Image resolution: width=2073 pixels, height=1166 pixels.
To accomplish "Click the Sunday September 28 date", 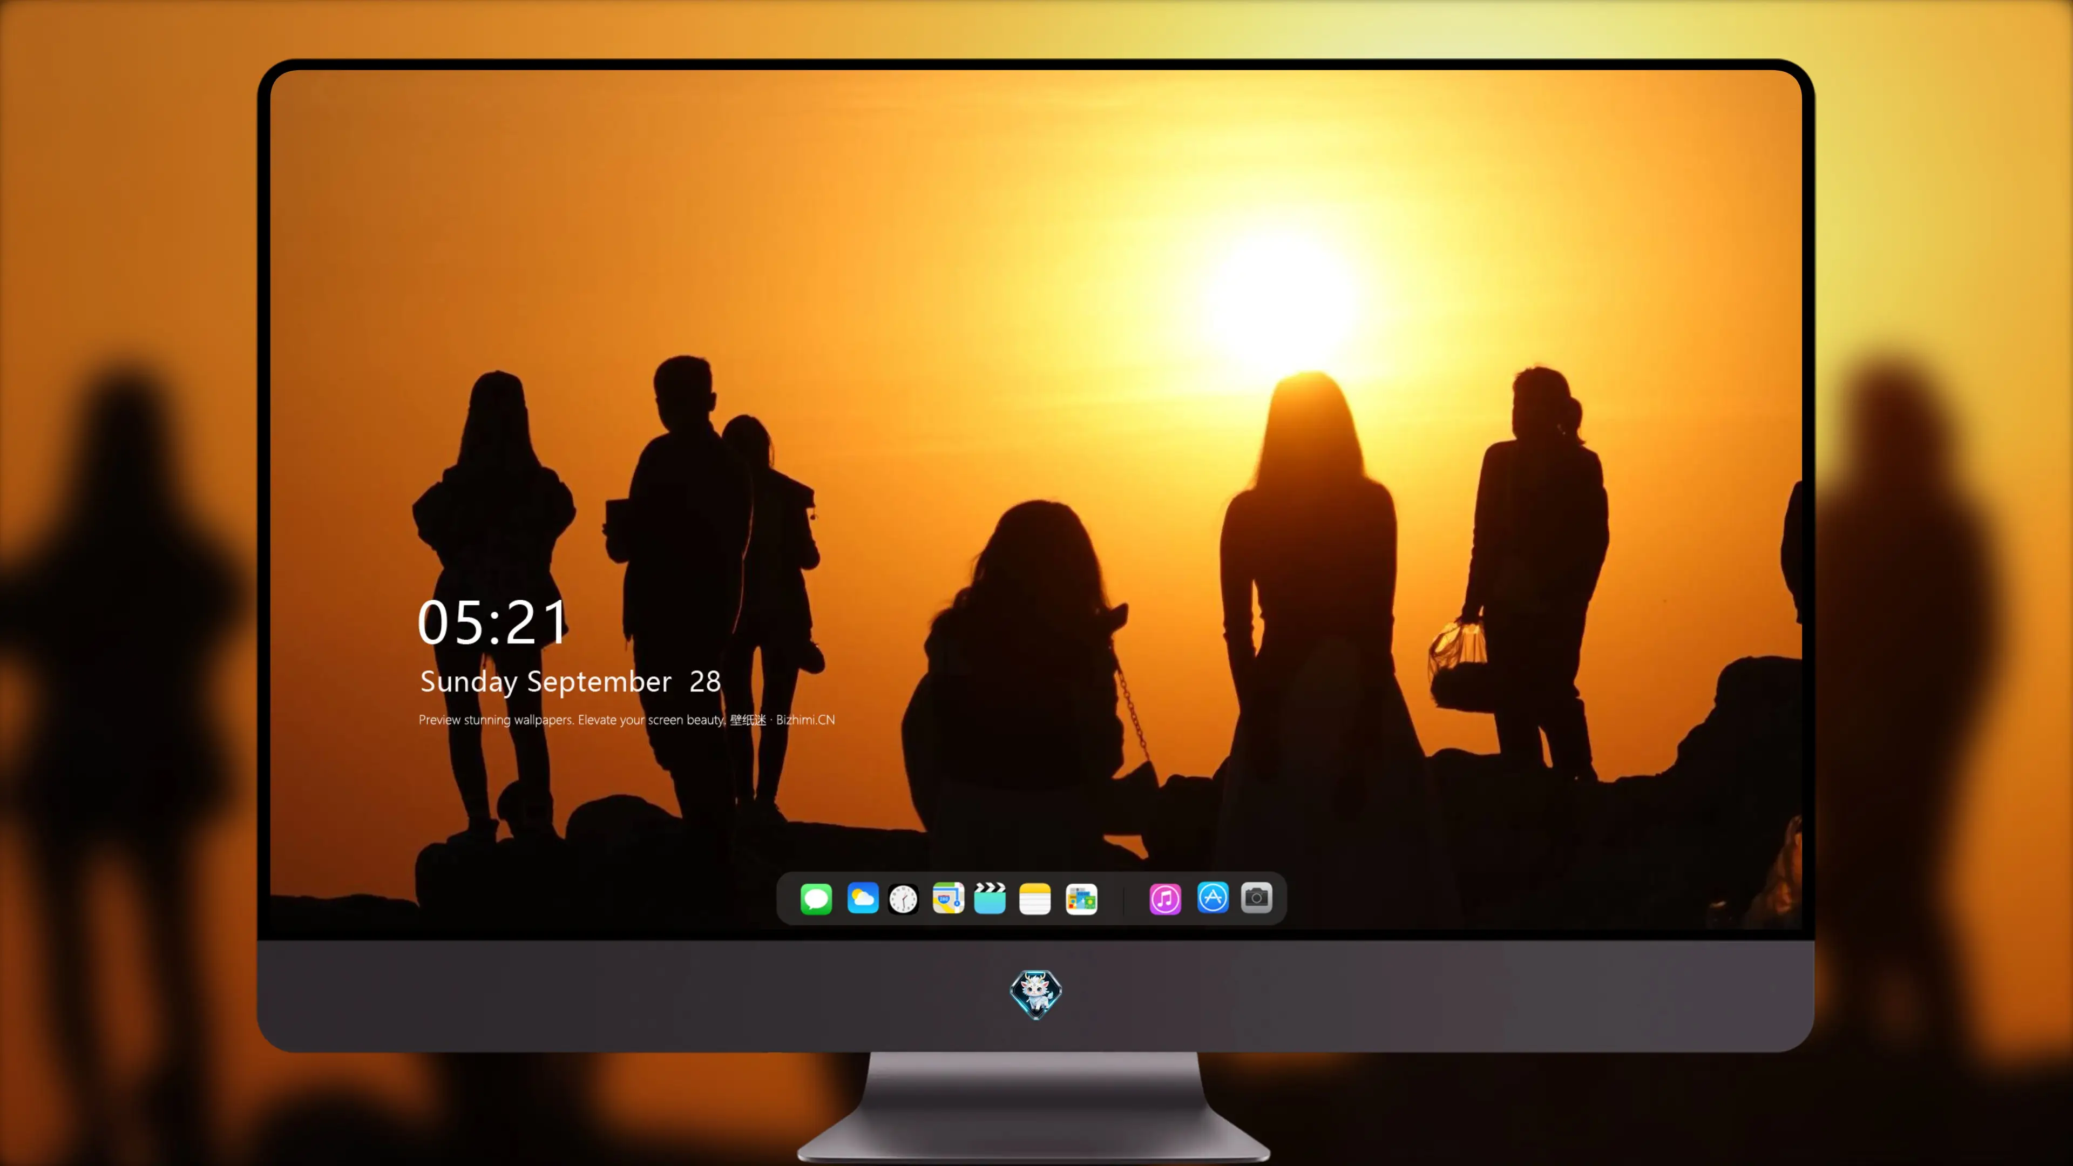I will [570, 682].
